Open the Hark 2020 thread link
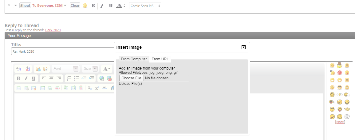 [53, 30]
